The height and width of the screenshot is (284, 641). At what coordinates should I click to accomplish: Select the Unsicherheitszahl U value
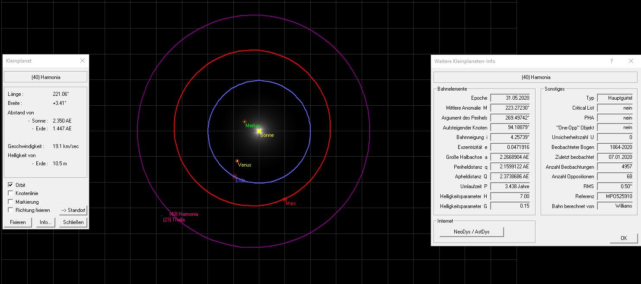pyautogui.click(x=615, y=137)
